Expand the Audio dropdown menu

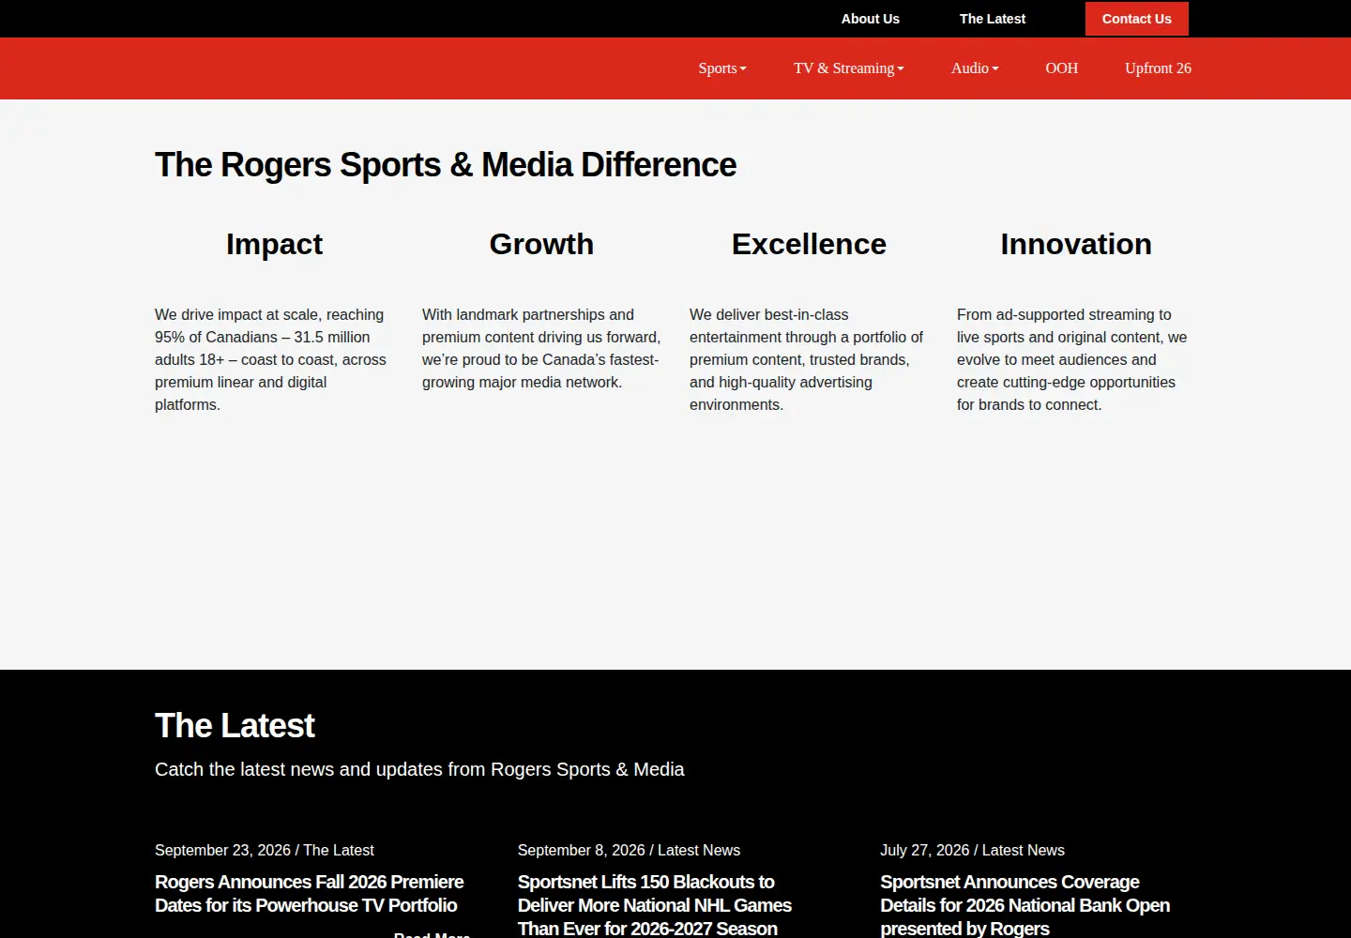coord(975,68)
